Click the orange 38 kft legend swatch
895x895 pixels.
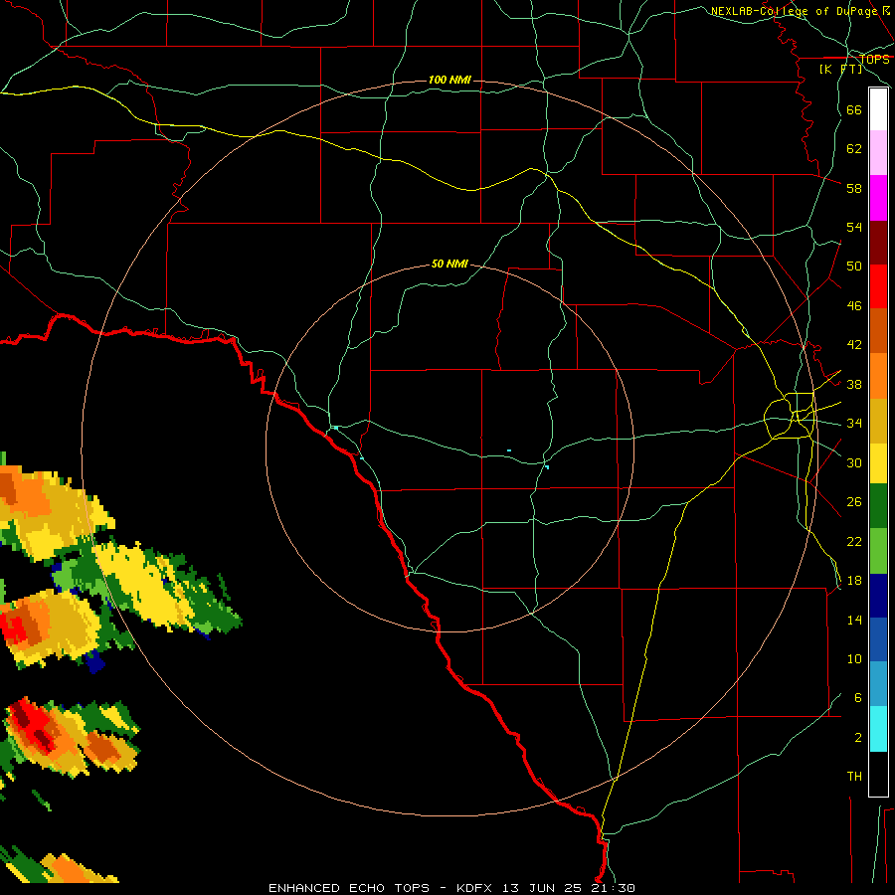pos(878,376)
